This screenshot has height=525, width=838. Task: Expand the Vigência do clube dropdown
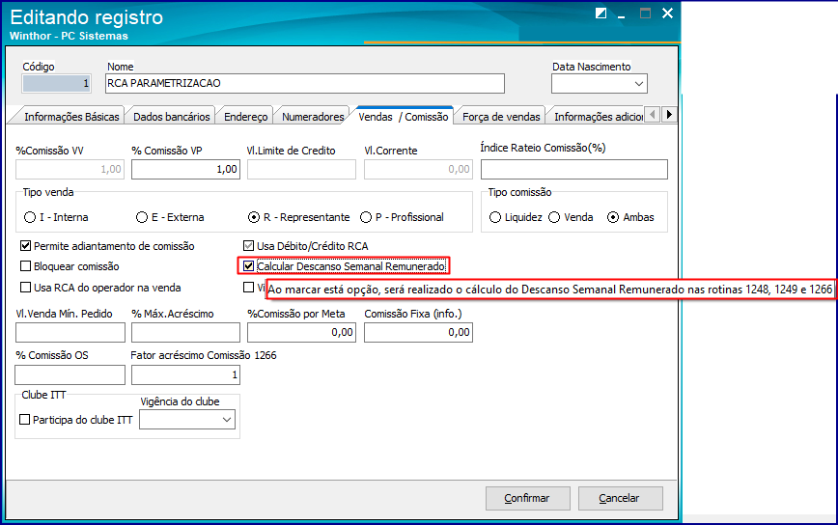point(227,420)
